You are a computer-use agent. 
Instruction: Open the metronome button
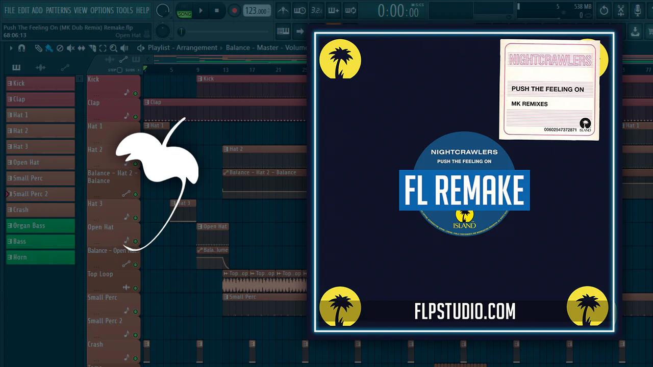coord(283,10)
